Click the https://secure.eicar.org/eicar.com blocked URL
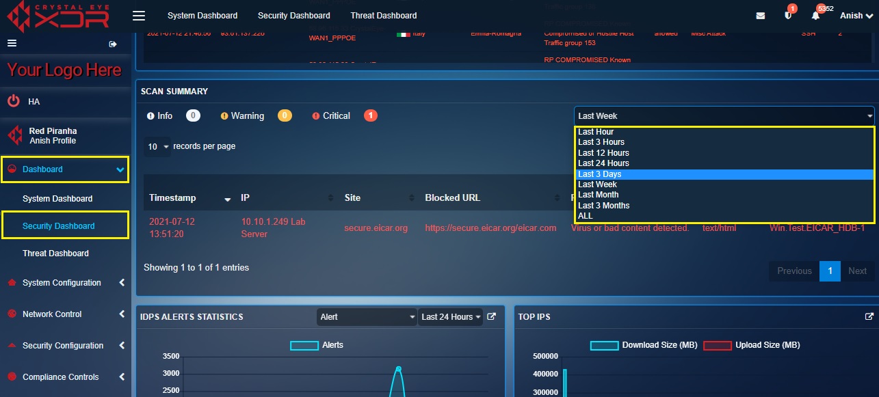Image resolution: width=879 pixels, height=397 pixels. (490, 228)
